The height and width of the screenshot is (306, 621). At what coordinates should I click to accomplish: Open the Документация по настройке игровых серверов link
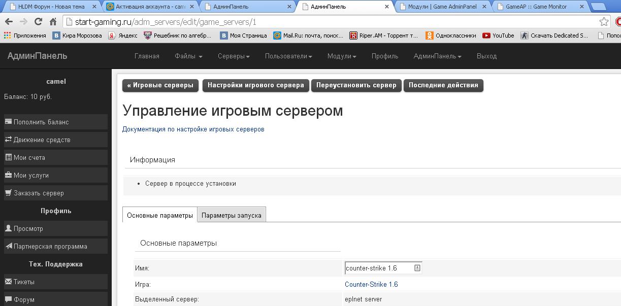pos(193,129)
